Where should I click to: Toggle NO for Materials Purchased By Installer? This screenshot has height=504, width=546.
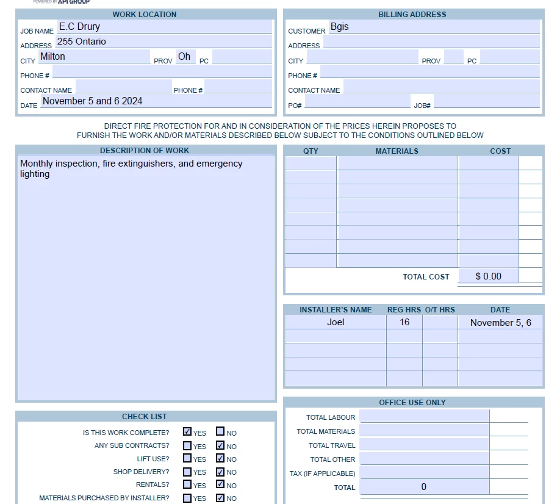(220, 498)
